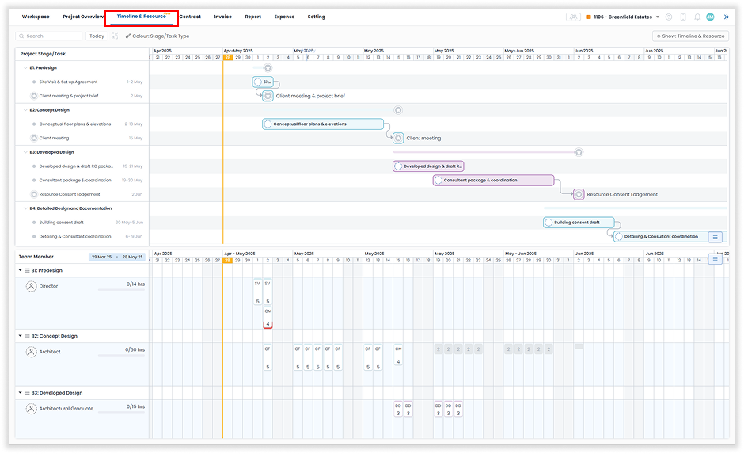This screenshot has height=454, width=744.
Task: Open the Expense tab
Action: [284, 17]
